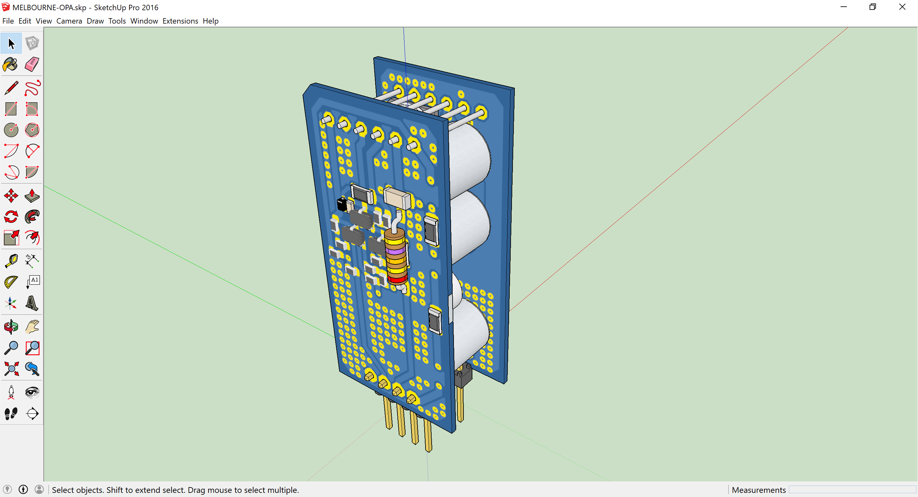
Task: Open the Tools menu
Action: pyautogui.click(x=117, y=21)
